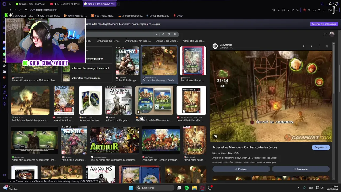Viewport: 341px width, 192px height.
Task: Click the Regarder button
Action: coord(321,147)
